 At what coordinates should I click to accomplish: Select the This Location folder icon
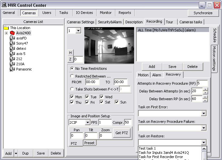[6, 28]
